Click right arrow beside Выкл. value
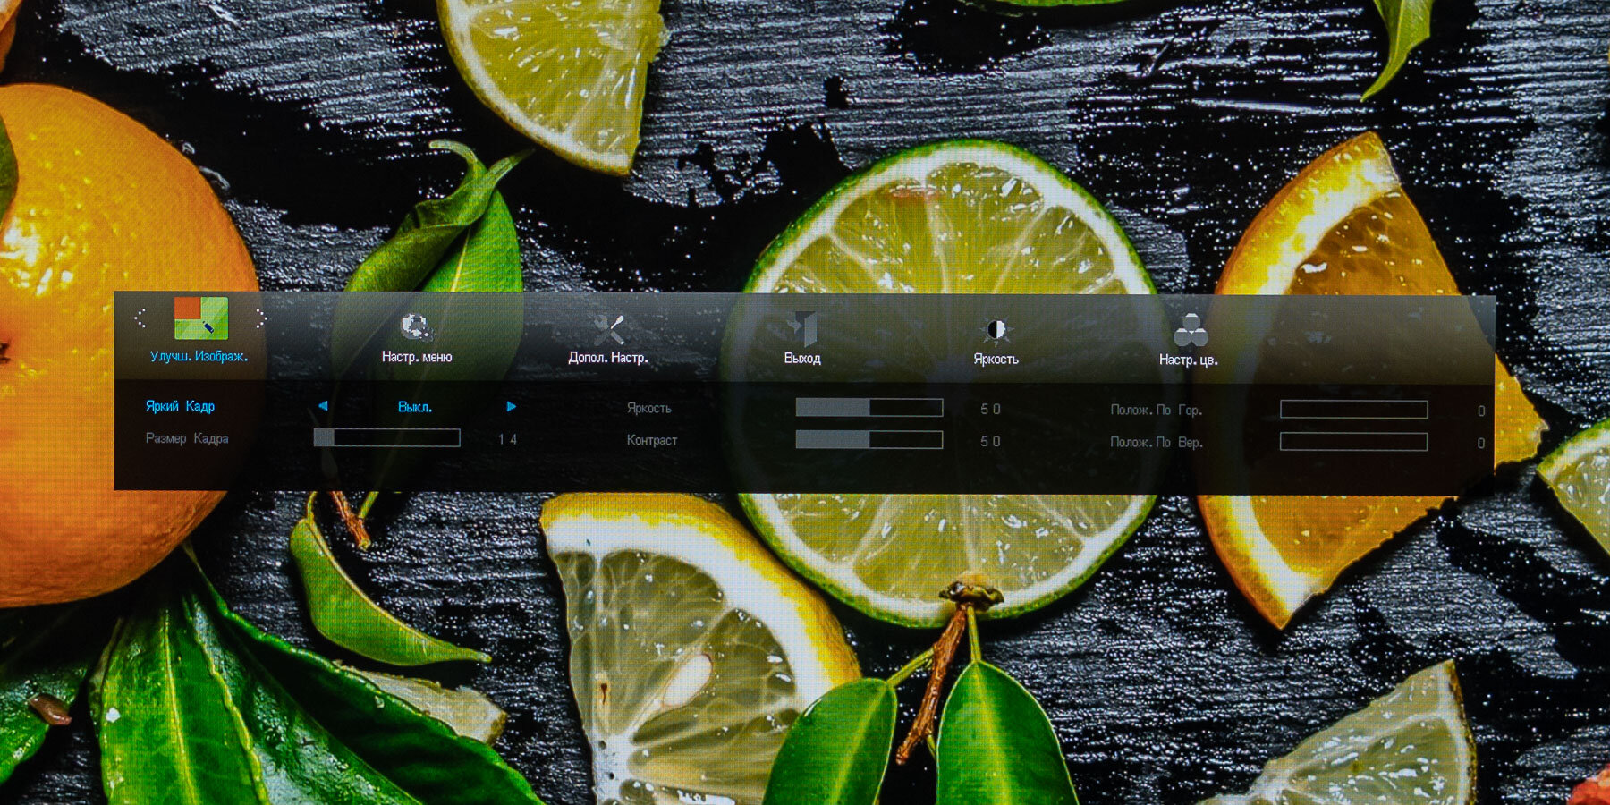The width and height of the screenshot is (1610, 805). point(511,406)
